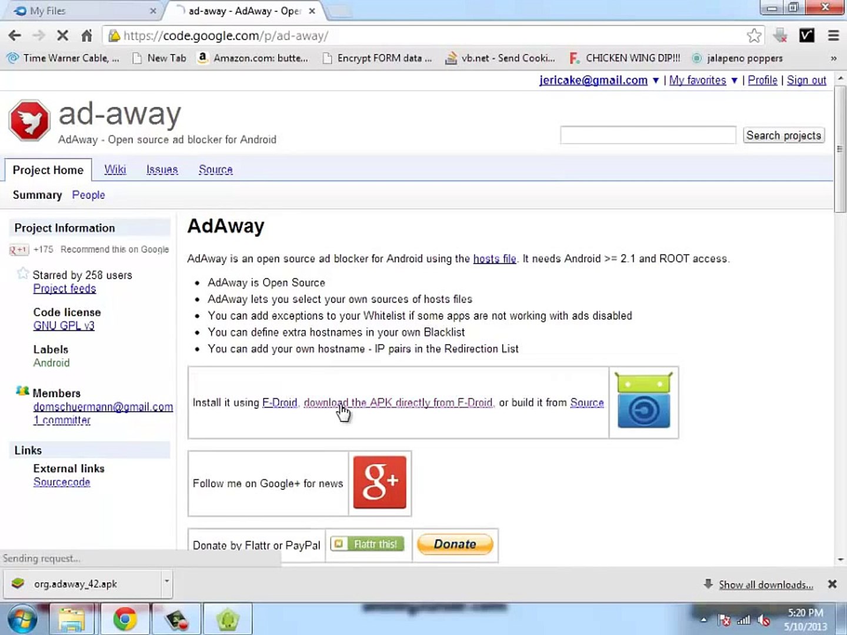Click the F-Droid robot icon
This screenshot has width=847, height=635.
click(x=643, y=402)
